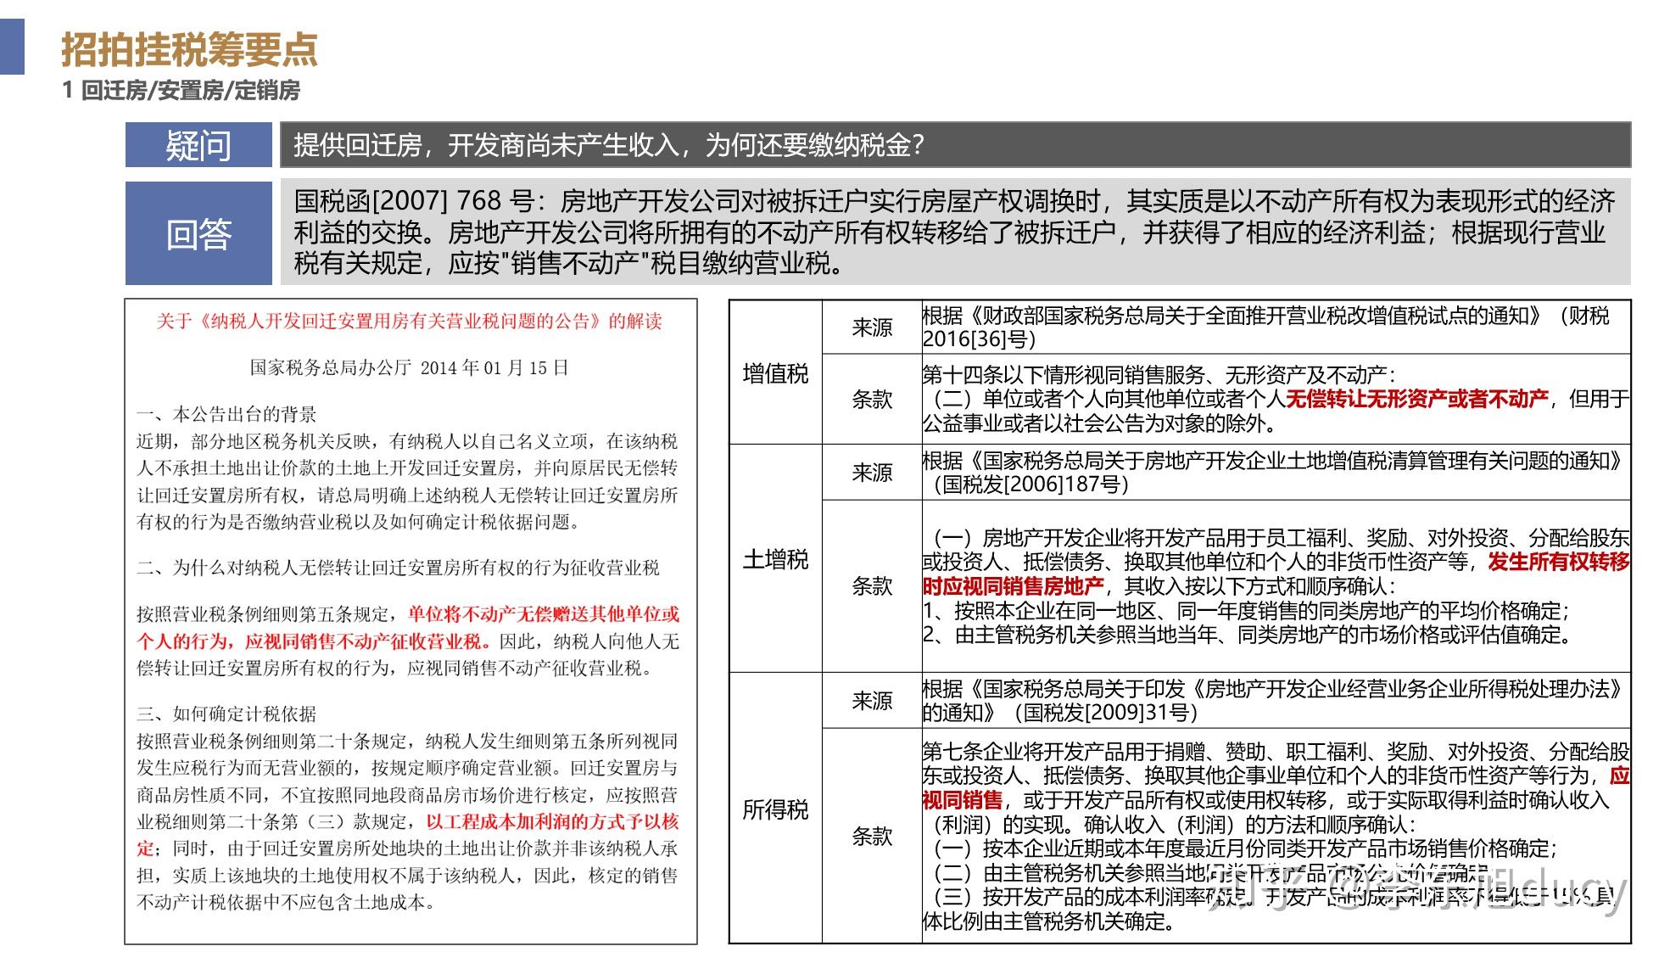
Task: Click the blue 回答 label box
Action: pos(198,233)
